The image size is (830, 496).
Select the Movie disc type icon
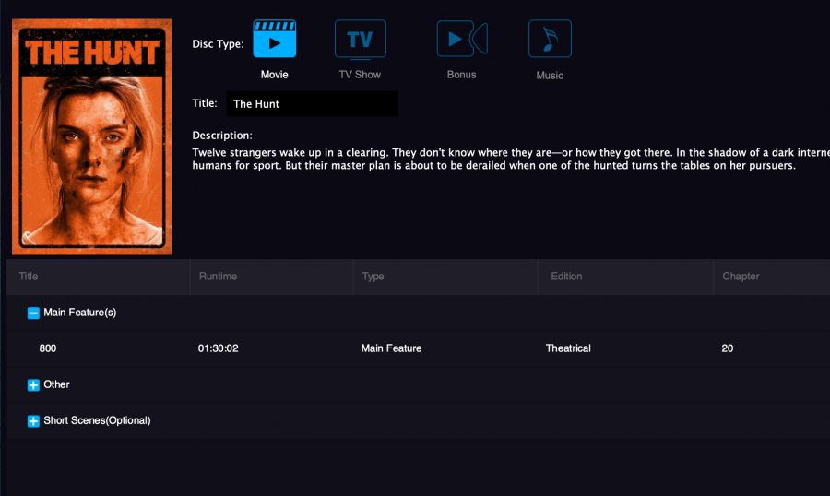[x=274, y=39]
